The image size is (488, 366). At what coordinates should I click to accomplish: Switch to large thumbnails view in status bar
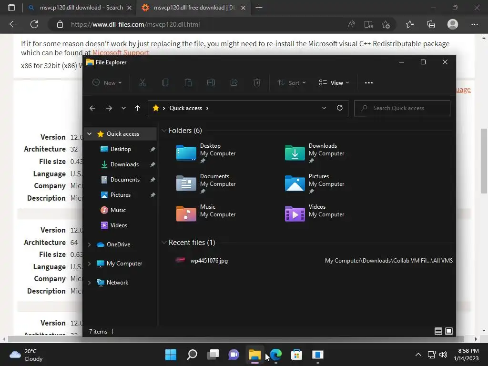[449, 331]
